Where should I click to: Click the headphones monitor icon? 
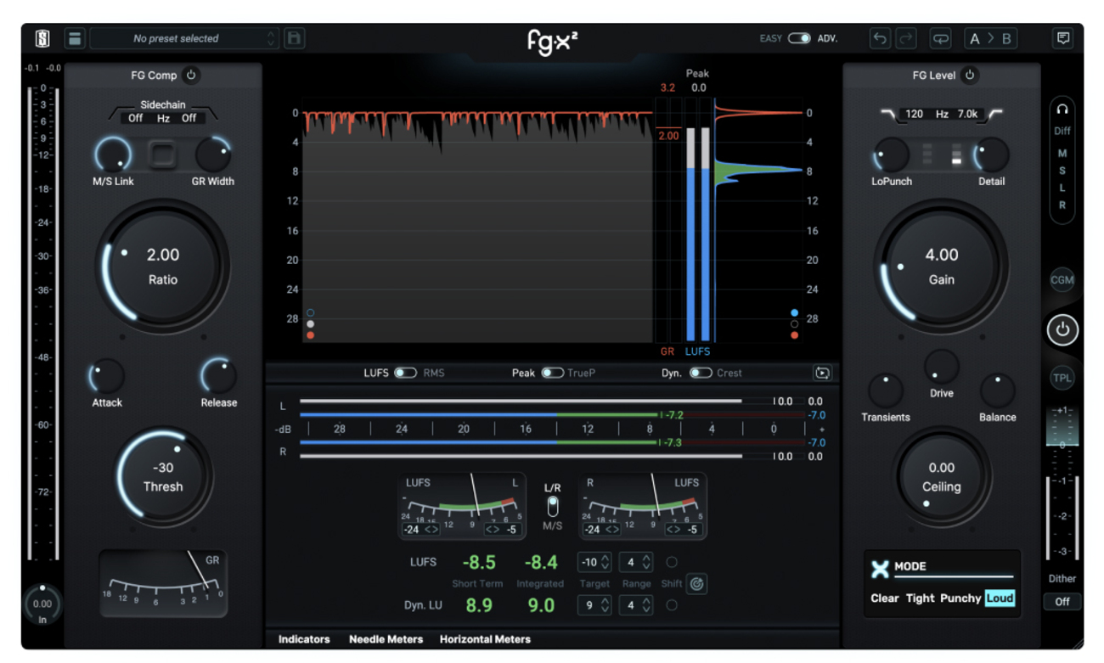tap(1062, 110)
